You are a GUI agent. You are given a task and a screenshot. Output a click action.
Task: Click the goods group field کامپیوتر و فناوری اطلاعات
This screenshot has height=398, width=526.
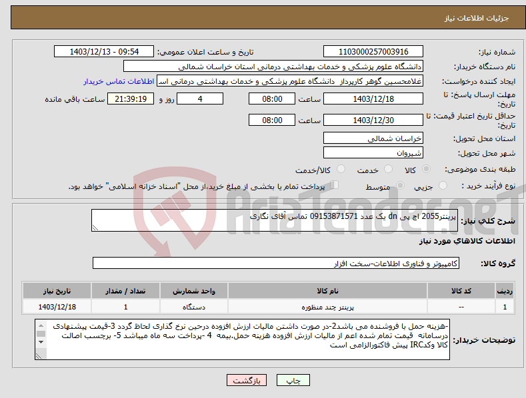[x=276, y=263]
